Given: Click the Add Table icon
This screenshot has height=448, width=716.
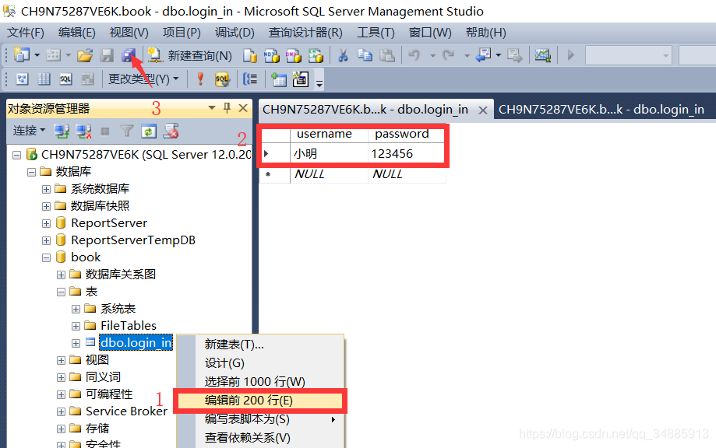Looking at the screenshot, I should (278, 79).
